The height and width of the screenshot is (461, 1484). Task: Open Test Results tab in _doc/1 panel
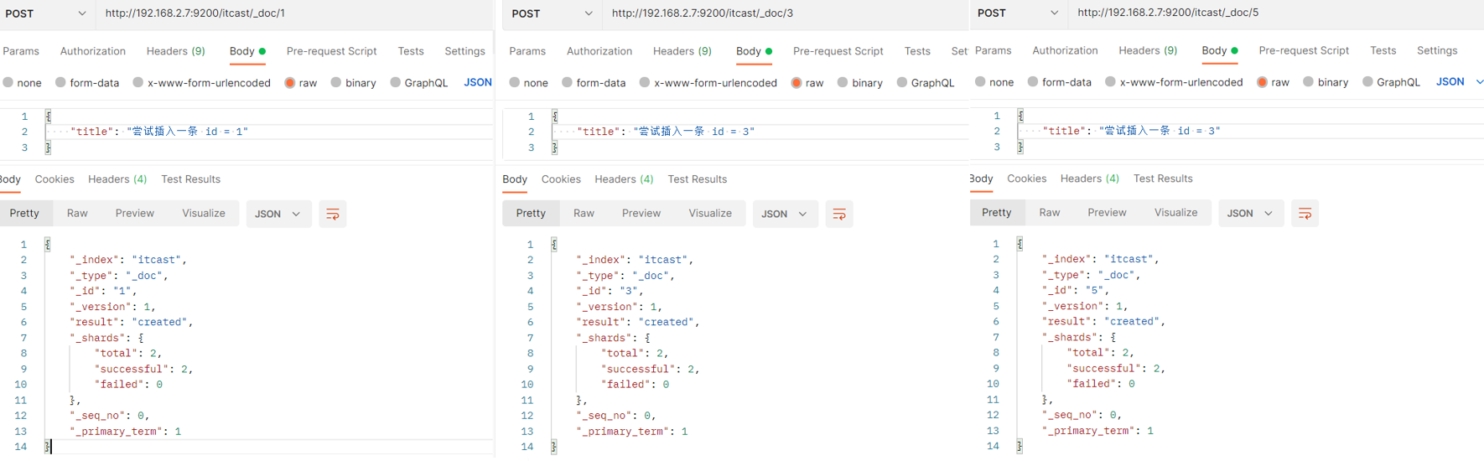click(x=190, y=179)
